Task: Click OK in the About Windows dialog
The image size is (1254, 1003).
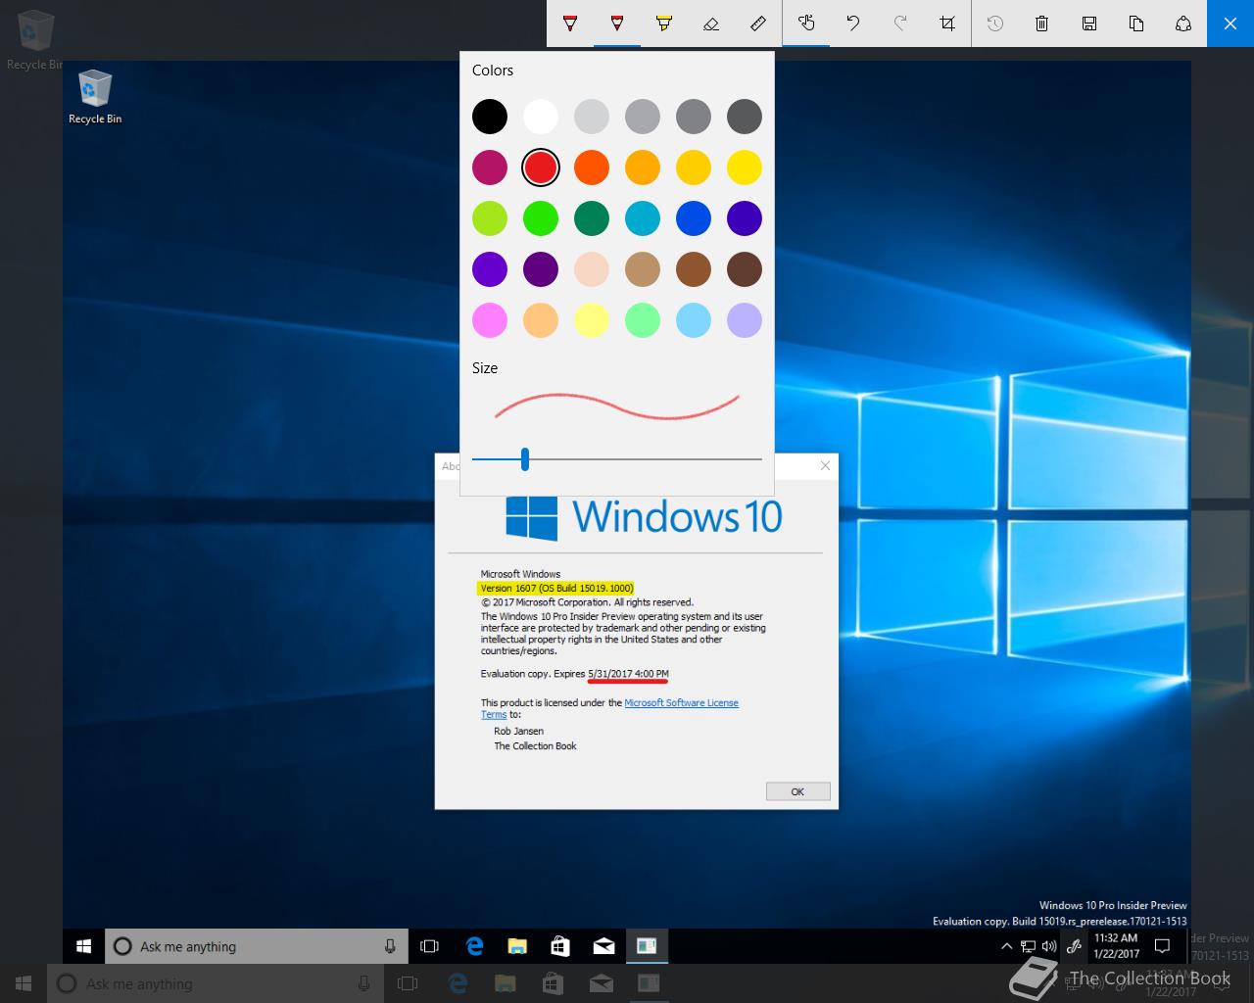Action: tap(797, 791)
